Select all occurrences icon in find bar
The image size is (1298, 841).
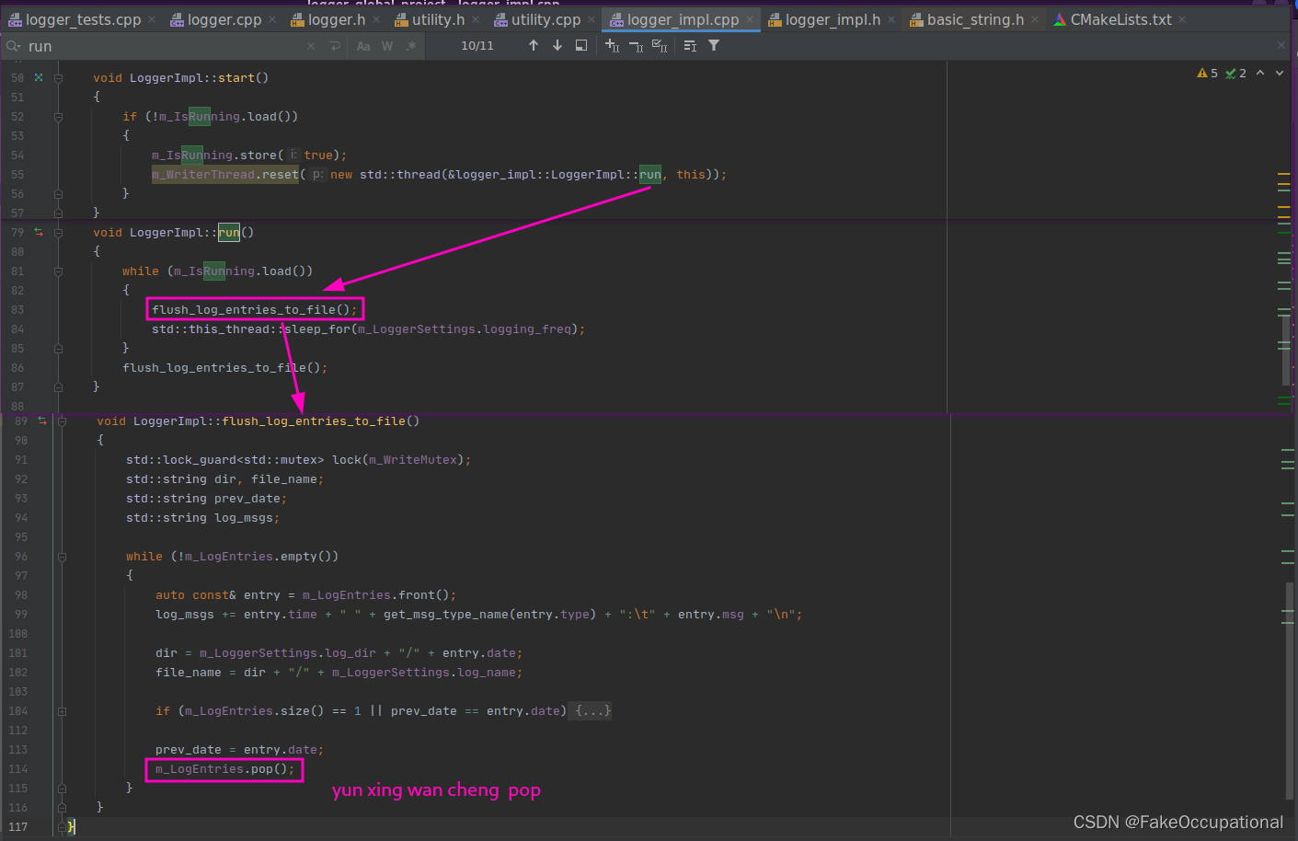[x=660, y=45]
